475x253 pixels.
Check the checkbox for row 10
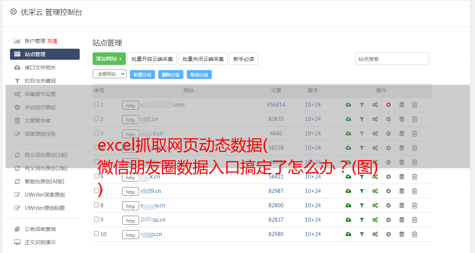coord(96,234)
